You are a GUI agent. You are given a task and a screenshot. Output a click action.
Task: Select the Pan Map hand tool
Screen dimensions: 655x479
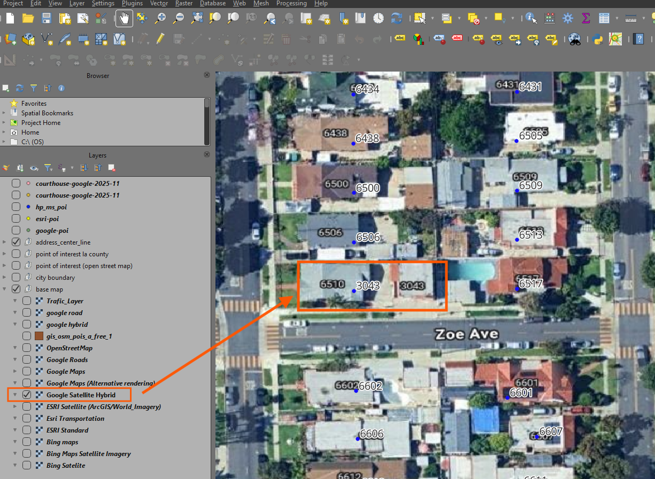(124, 19)
